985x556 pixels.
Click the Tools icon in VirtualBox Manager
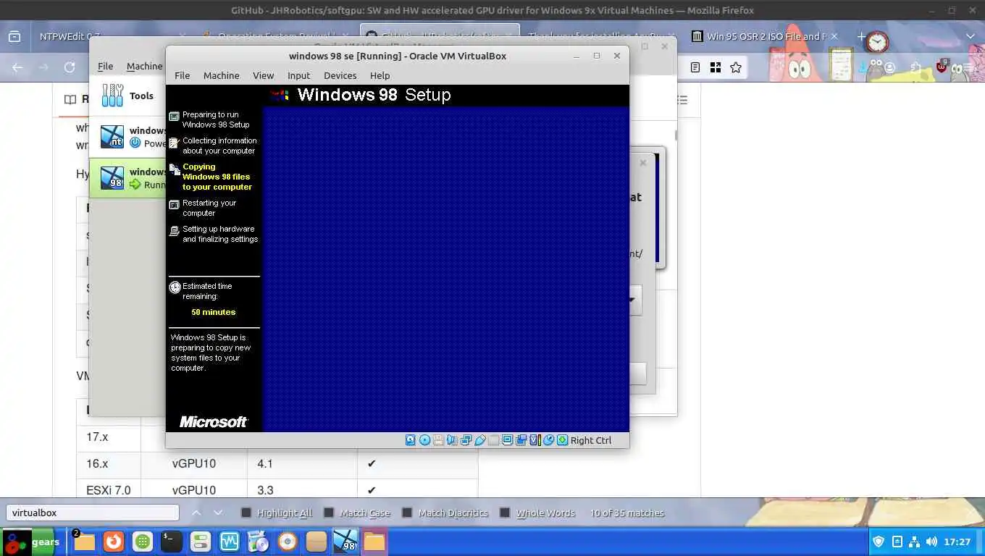point(112,96)
